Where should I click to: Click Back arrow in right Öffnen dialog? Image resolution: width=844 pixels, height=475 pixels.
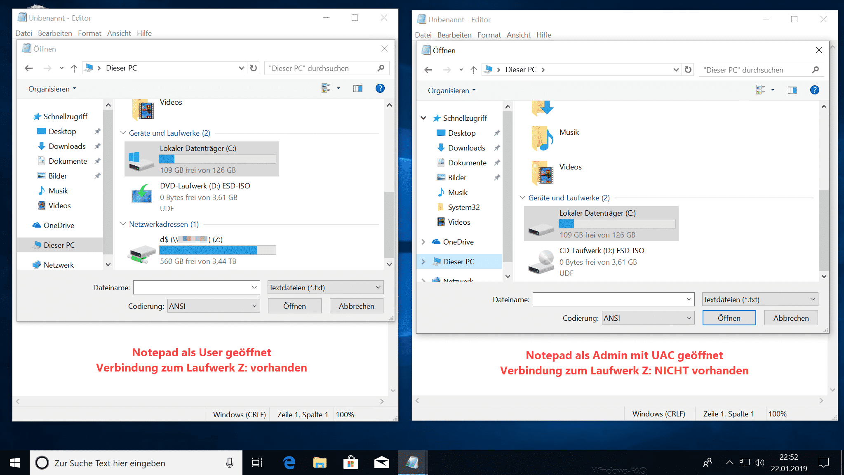pyautogui.click(x=428, y=70)
